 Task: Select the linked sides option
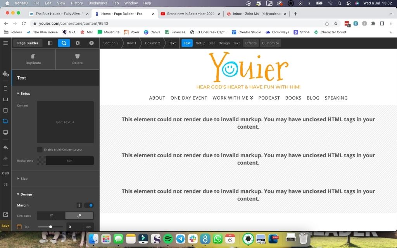point(79,216)
